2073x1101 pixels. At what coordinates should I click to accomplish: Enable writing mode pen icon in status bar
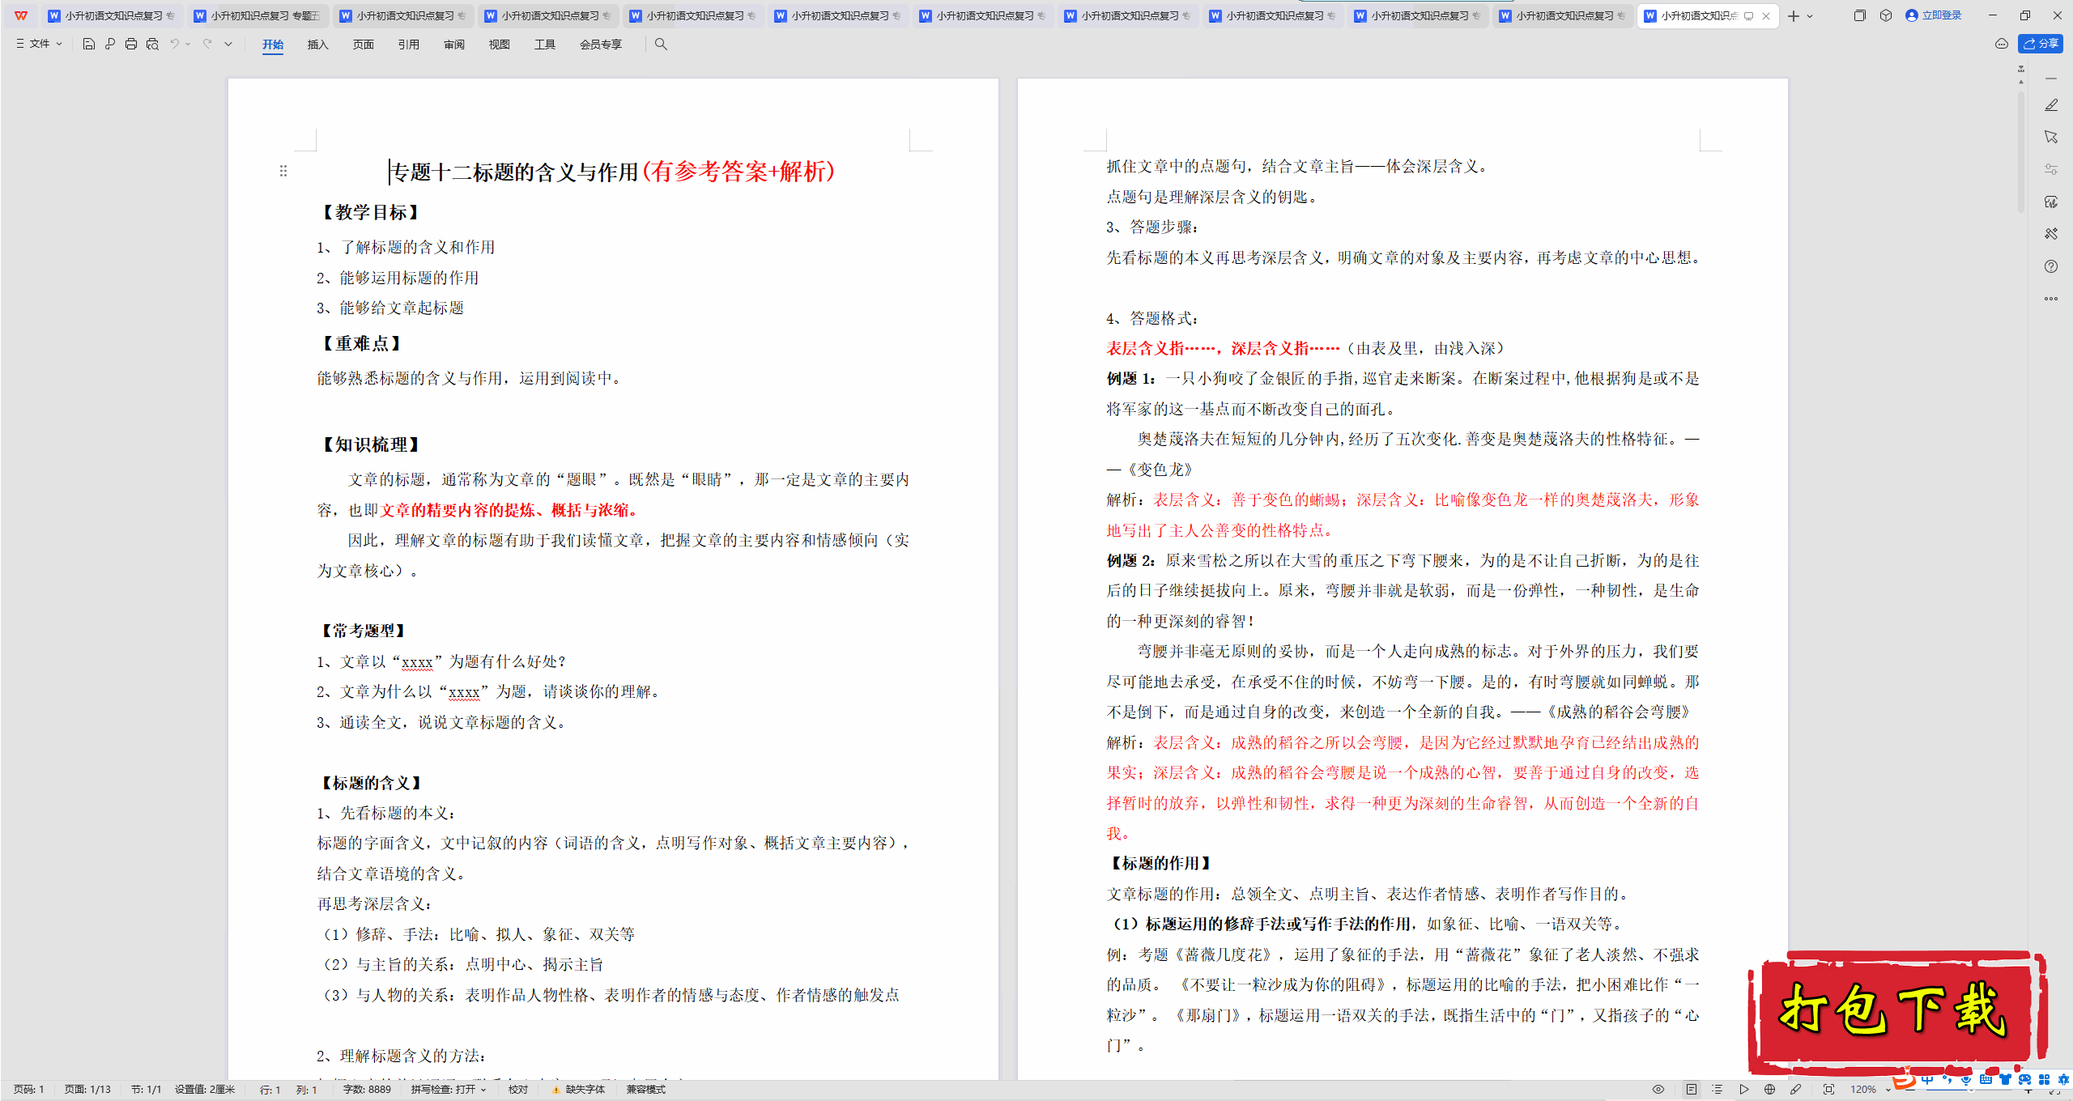click(x=1795, y=1090)
